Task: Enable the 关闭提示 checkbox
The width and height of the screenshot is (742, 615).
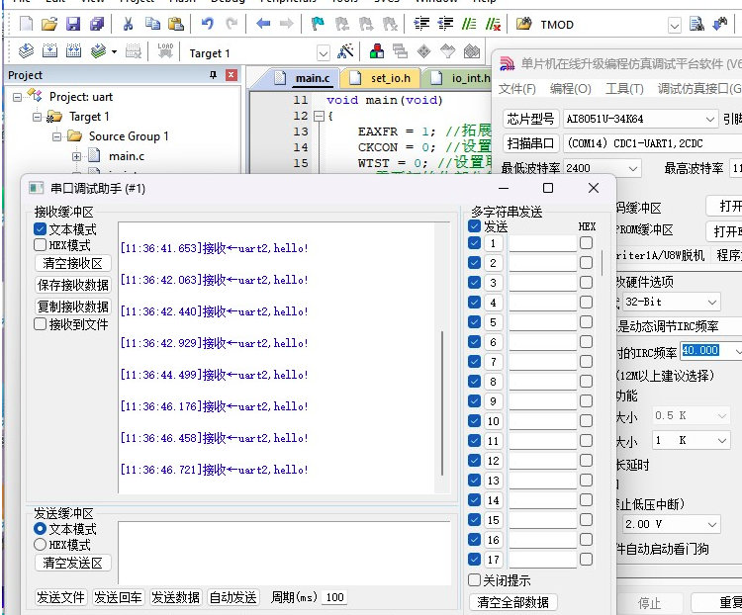Action: point(474,580)
